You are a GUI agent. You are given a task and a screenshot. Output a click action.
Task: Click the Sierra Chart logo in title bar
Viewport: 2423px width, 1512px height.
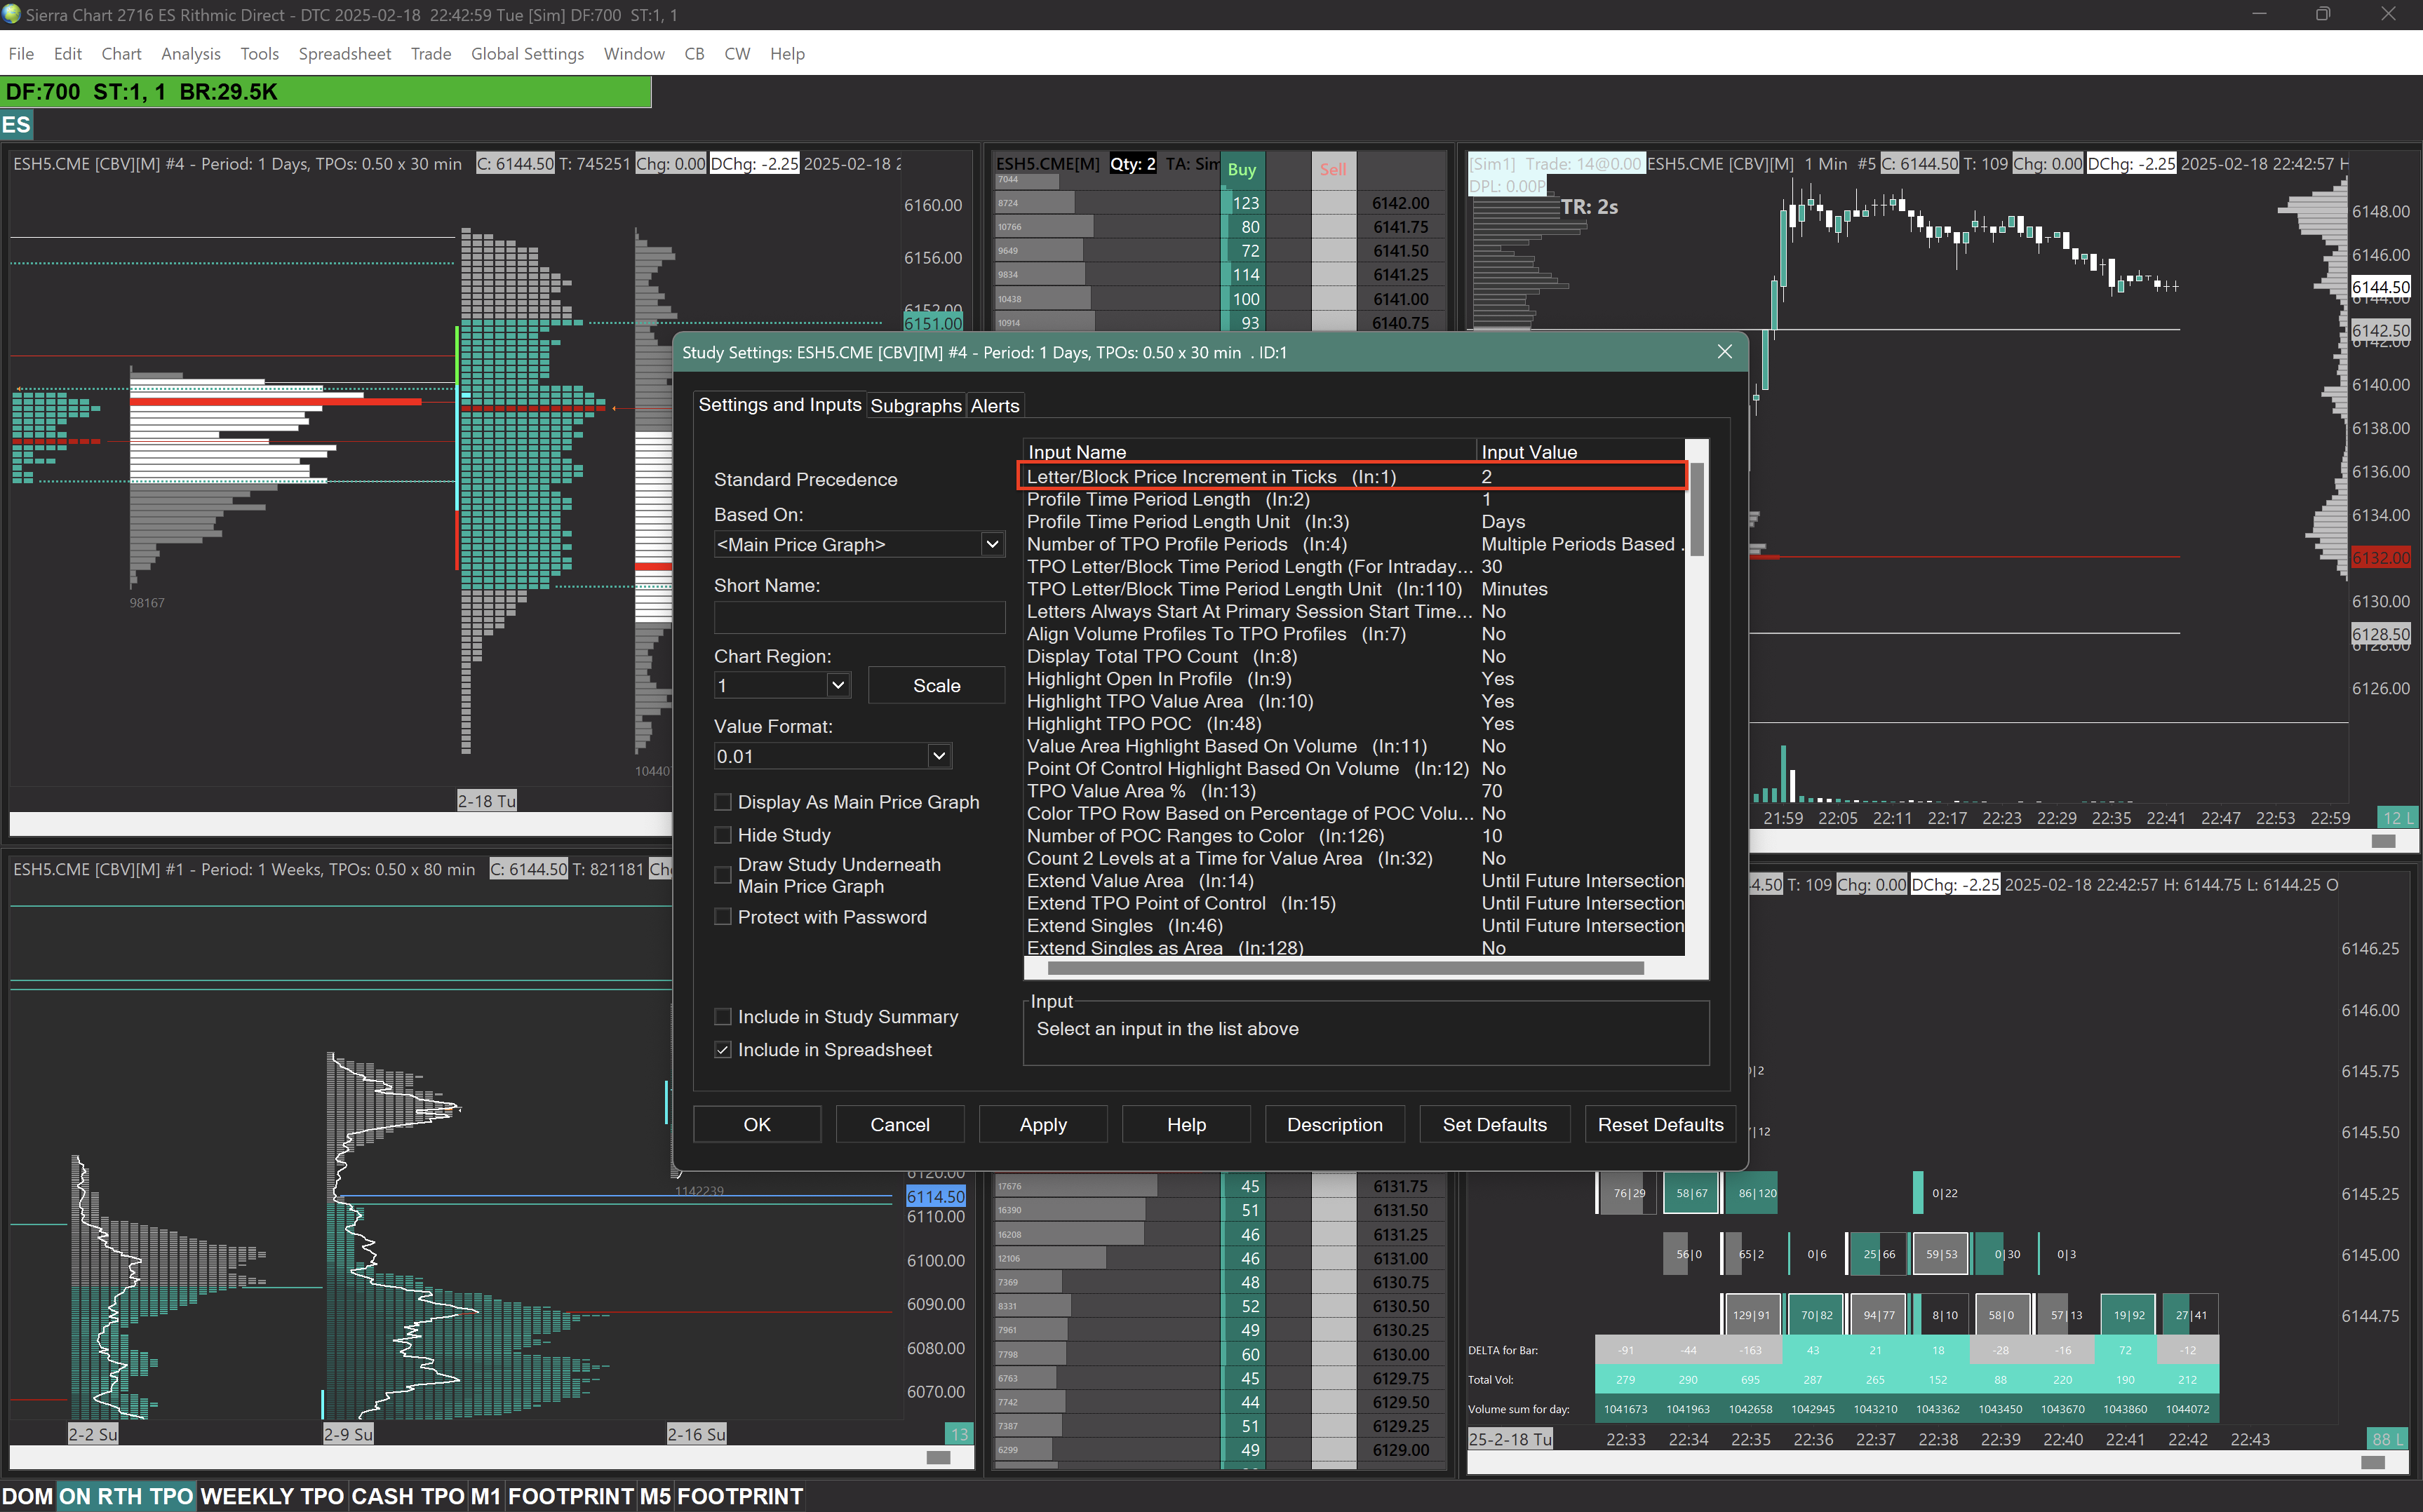(x=12, y=14)
